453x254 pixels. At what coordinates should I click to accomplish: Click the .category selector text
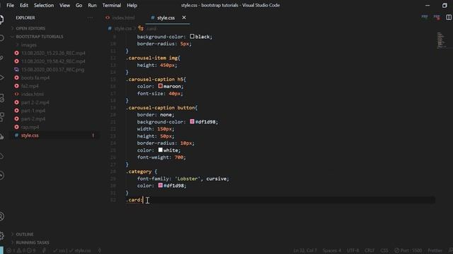tap(139, 171)
